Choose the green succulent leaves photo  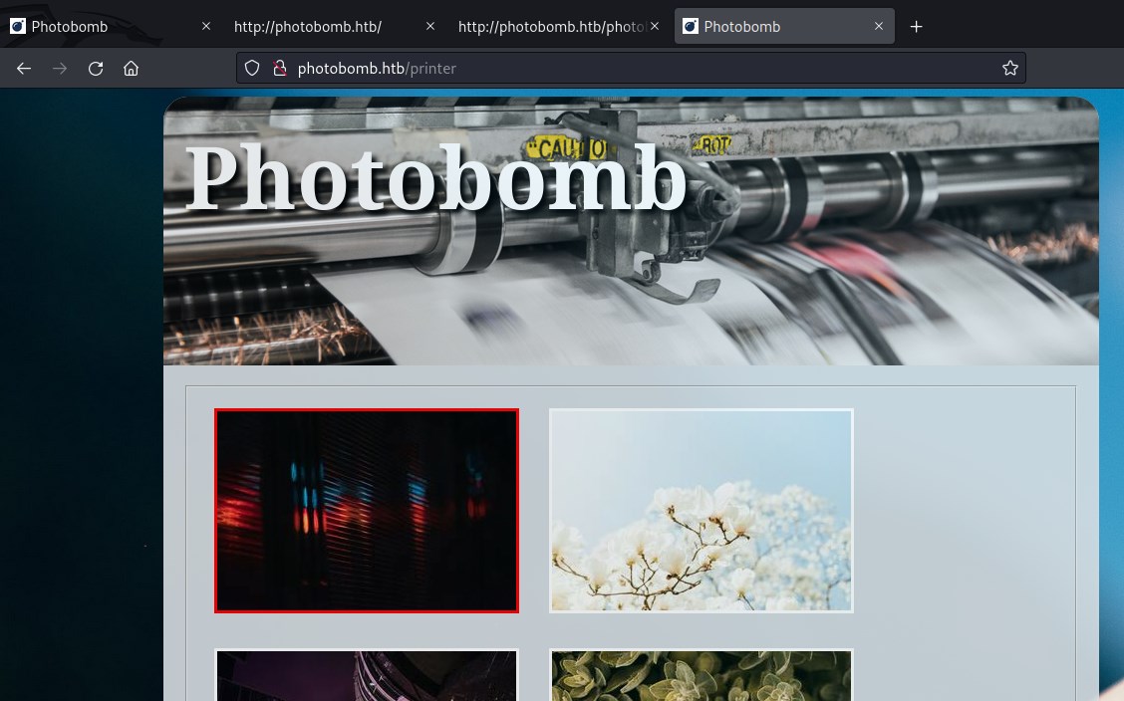(701, 675)
